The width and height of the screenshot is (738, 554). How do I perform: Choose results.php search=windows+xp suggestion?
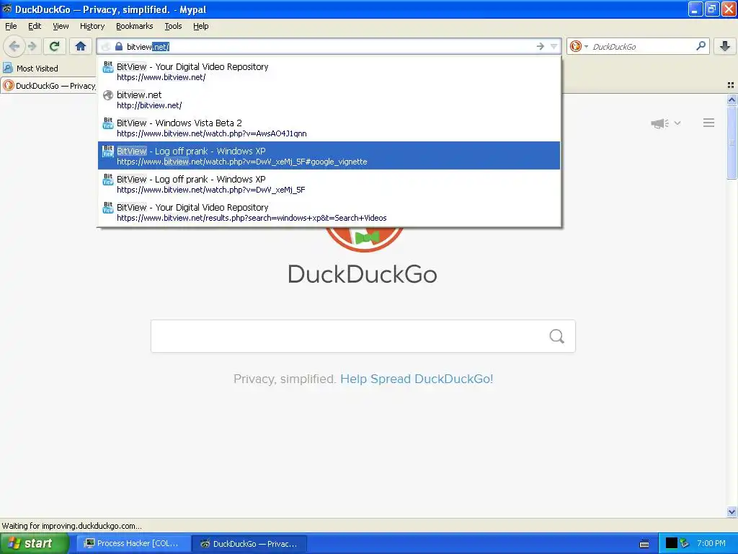point(329,212)
